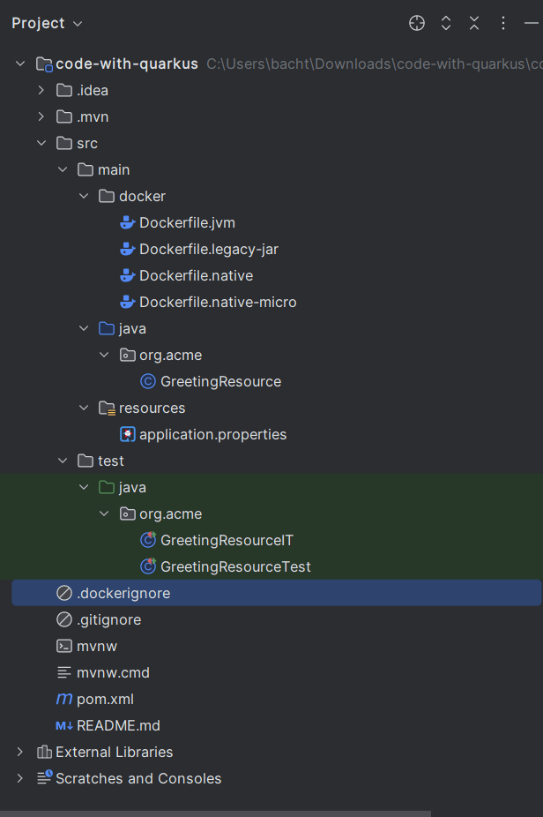Open the Project panel options kebab menu
543x817 pixels.
pos(503,23)
